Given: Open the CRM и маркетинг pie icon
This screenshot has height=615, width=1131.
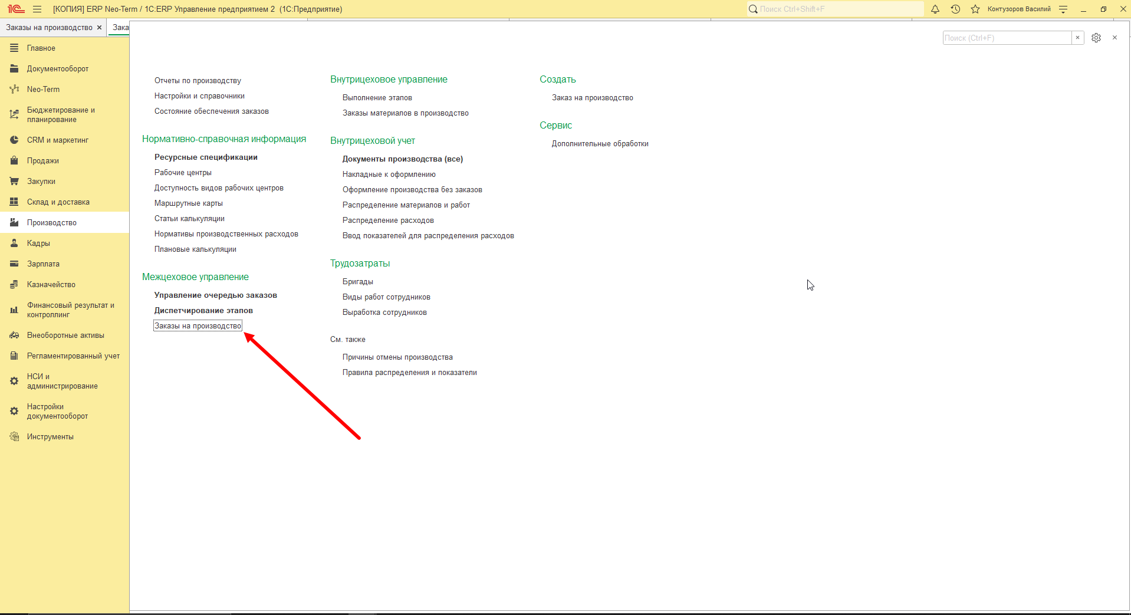Looking at the screenshot, I should click(14, 140).
